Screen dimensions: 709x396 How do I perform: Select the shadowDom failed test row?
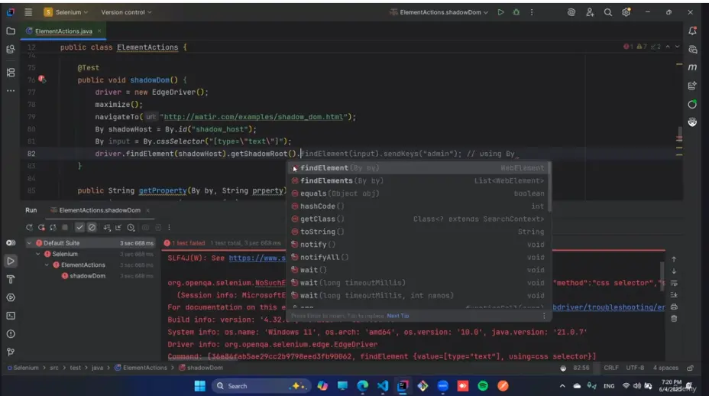point(89,276)
